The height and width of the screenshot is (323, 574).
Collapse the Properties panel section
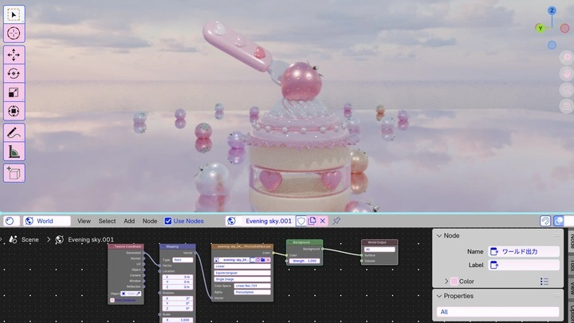click(439, 296)
